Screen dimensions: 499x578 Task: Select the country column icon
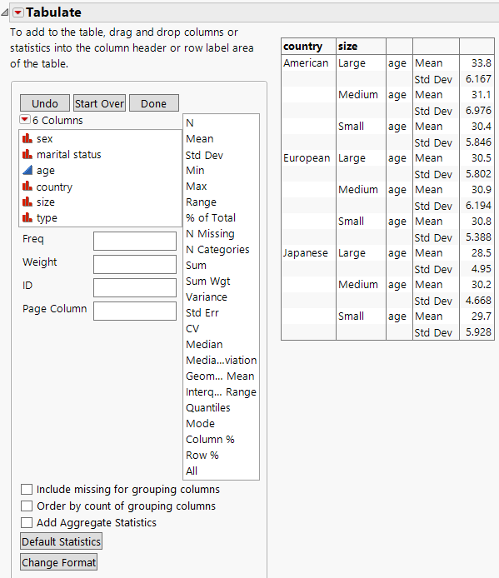(x=27, y=187)
